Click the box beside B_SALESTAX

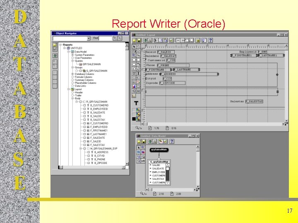pos(84,120)
